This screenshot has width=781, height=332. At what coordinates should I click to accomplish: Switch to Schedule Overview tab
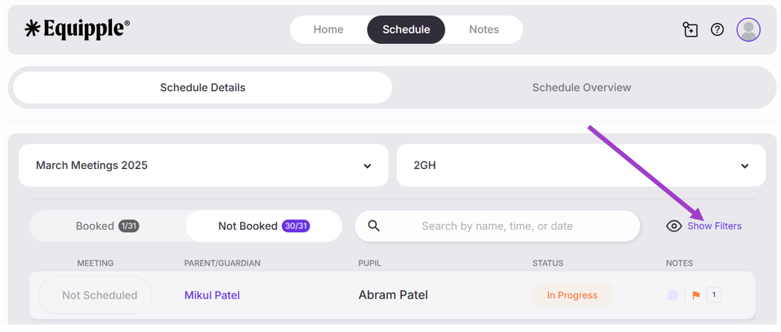(x=581, y=87)
